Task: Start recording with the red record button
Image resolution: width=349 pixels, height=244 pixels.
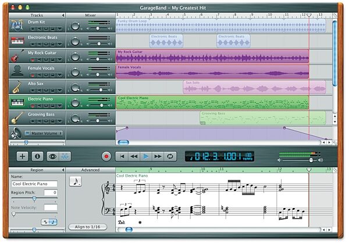Action: pos(106,156)
